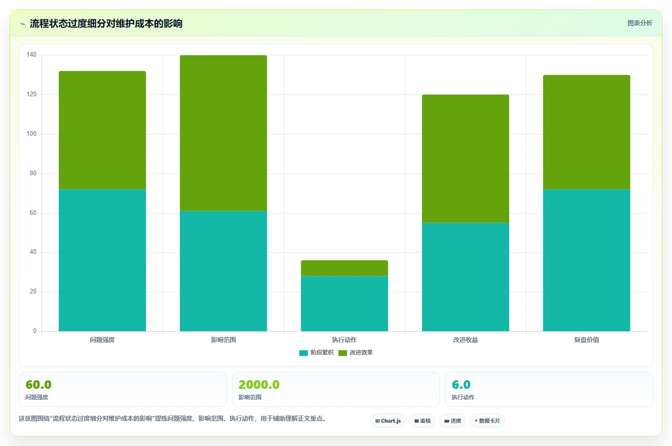Click the 执行动作 x-axis label

click(344, 340)
